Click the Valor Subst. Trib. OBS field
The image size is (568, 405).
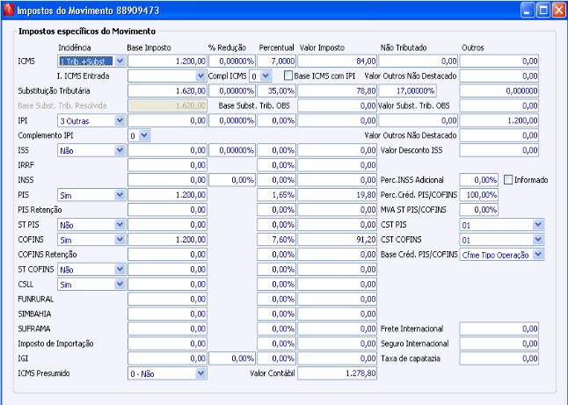[499, 105]
